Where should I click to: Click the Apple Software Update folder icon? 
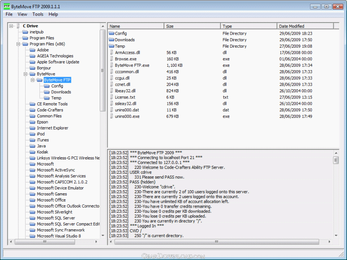pos(33,62)
